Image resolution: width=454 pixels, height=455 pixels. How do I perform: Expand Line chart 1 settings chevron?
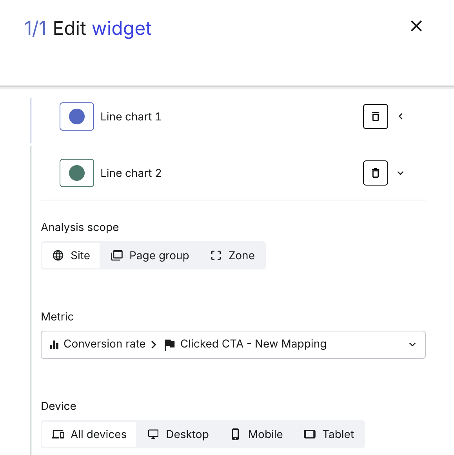[x=401, y=116]
